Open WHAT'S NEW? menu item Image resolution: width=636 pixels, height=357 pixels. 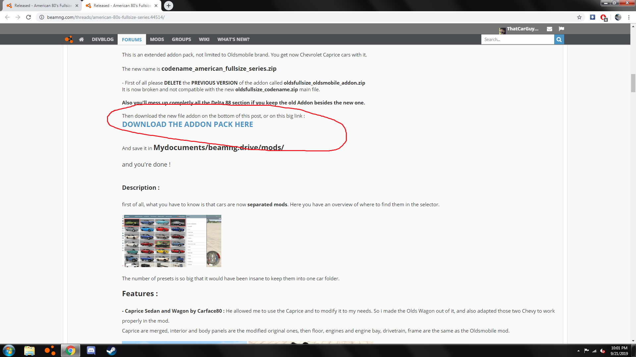coord(234,39)
